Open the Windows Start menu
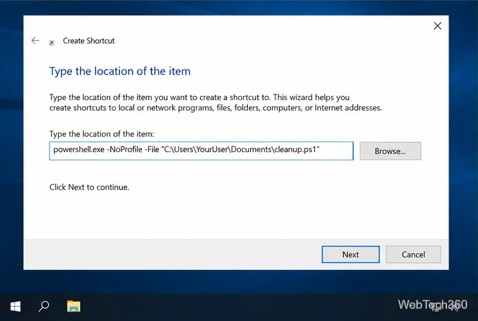Viewport: 478px width, 321px height. [16, 307]
